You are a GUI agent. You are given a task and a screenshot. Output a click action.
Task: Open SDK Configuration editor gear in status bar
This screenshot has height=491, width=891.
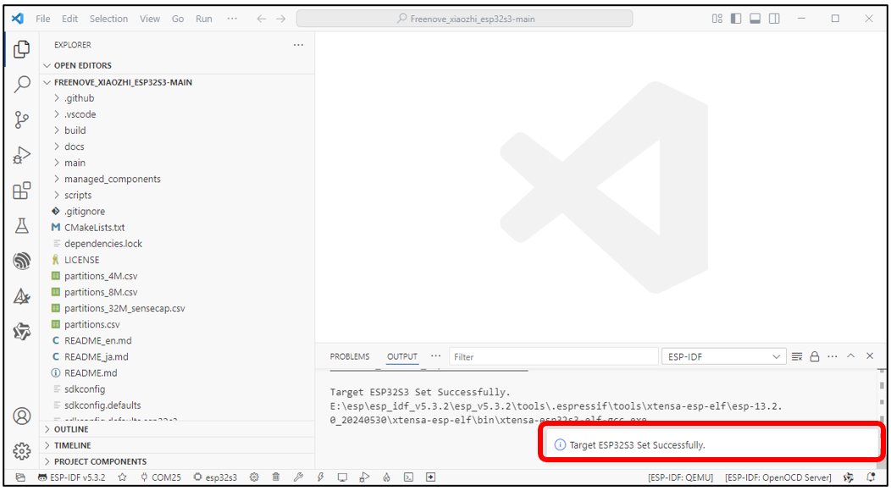click(x=254, y=477)
